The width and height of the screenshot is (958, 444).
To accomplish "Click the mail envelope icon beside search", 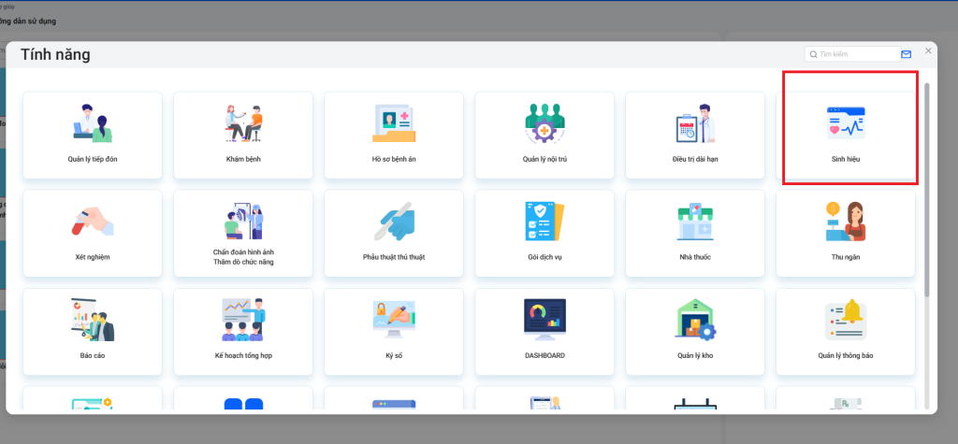I will pos(906,54).
